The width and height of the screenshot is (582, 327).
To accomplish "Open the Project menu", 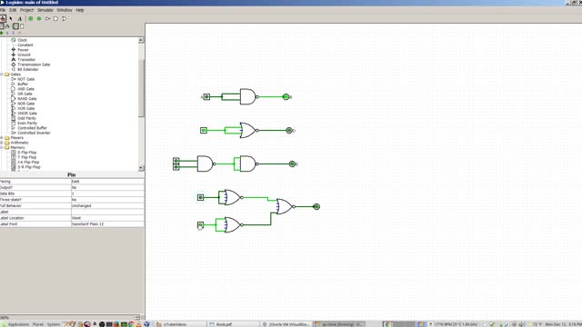I will click(x=26, y=10).
